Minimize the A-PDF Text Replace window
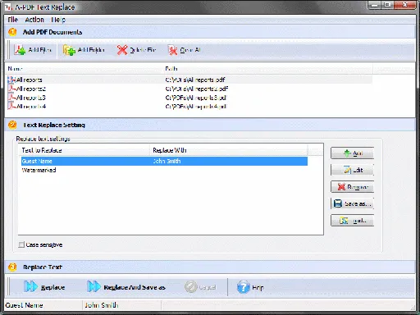 (x=375, y=5)
